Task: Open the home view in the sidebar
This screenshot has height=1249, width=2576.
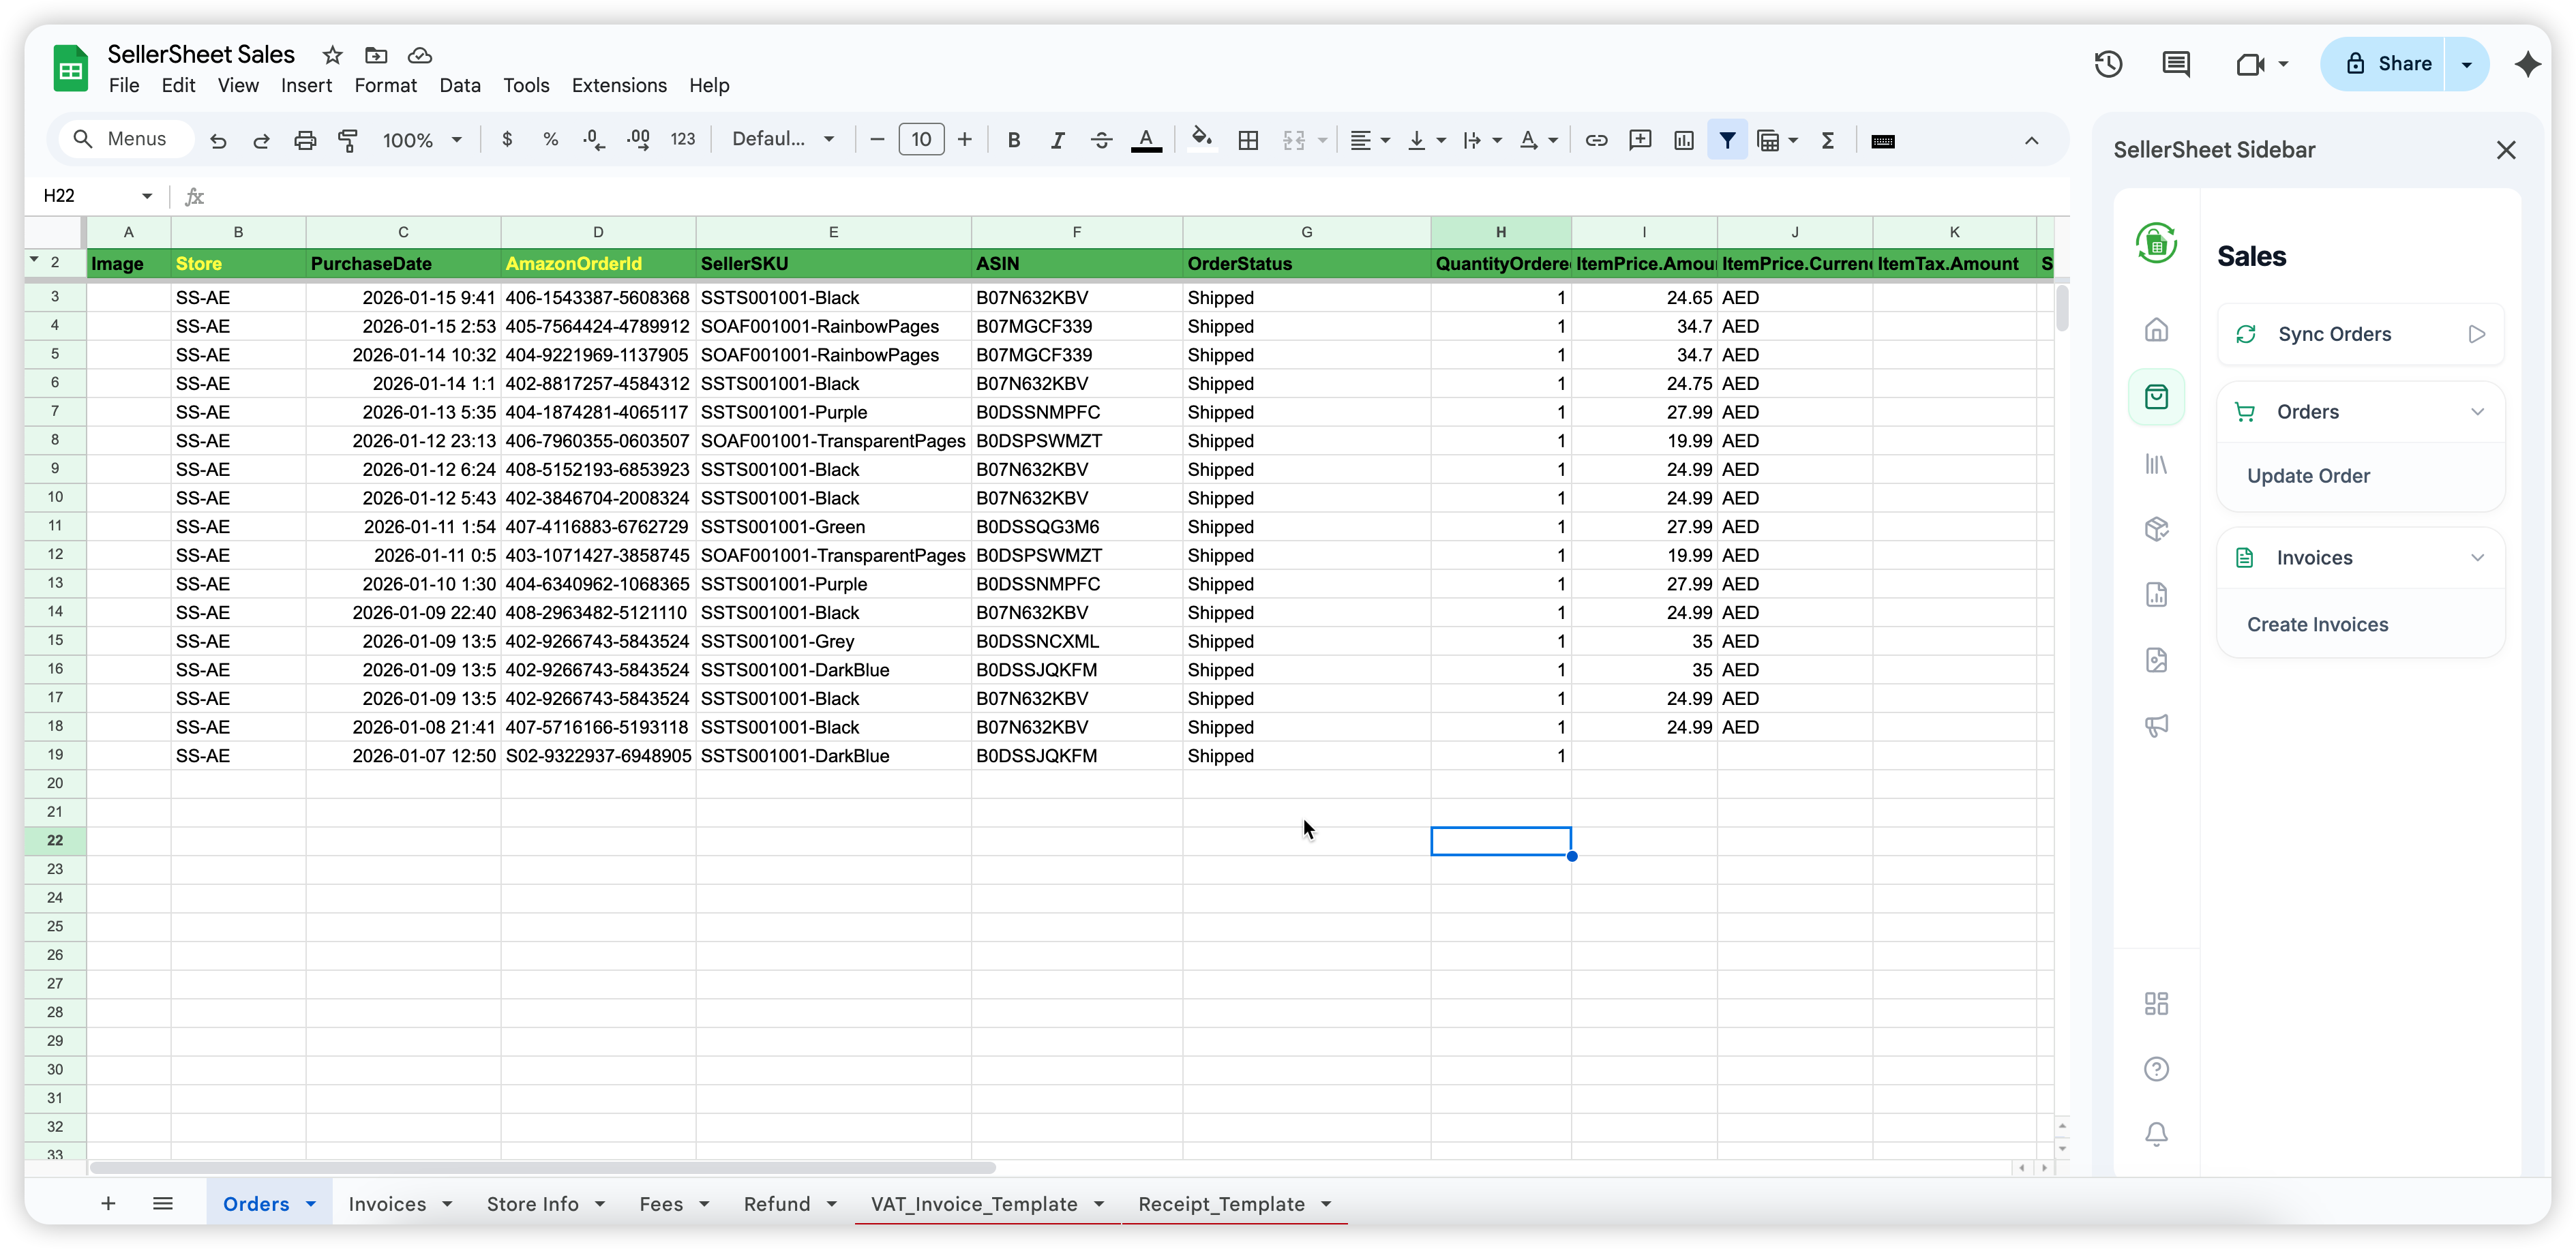Action: point(2156,330)
